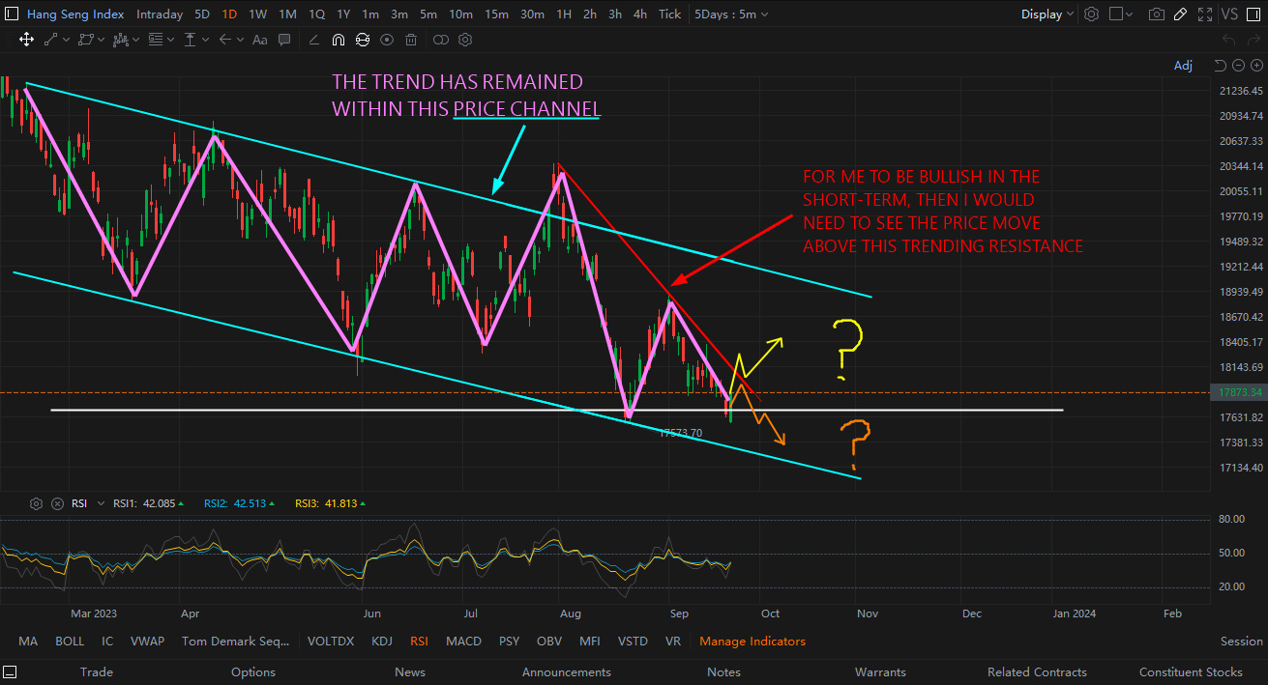Enable the MACD indicator
The width and height of the screenshot is (1268, 685).
click(x=463, y=642)
